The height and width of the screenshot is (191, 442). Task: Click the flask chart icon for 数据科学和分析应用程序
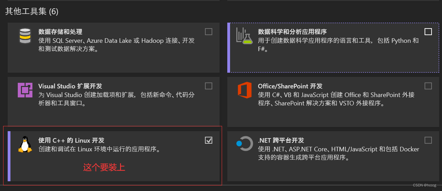click(244, 36)
